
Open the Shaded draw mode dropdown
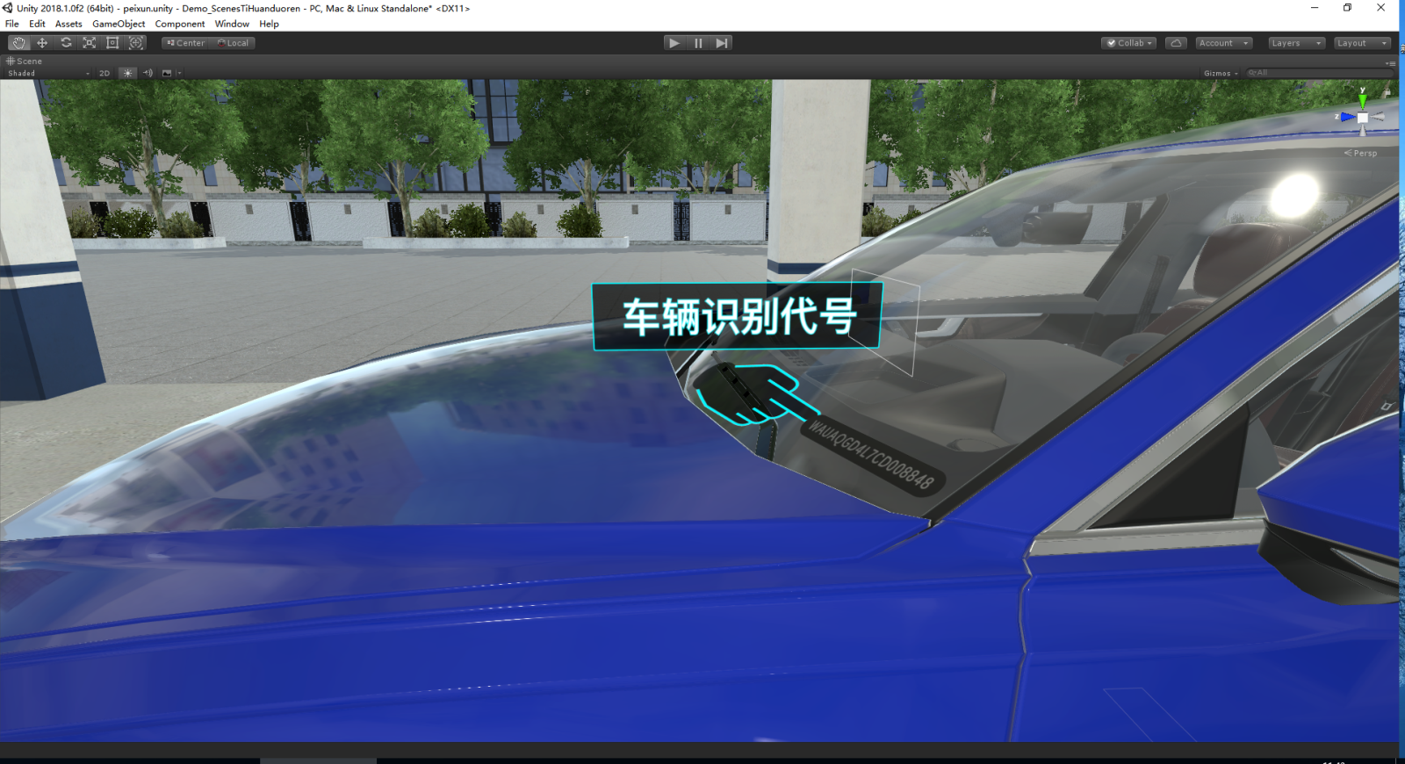pyautogui.click(x=48, y=74)
